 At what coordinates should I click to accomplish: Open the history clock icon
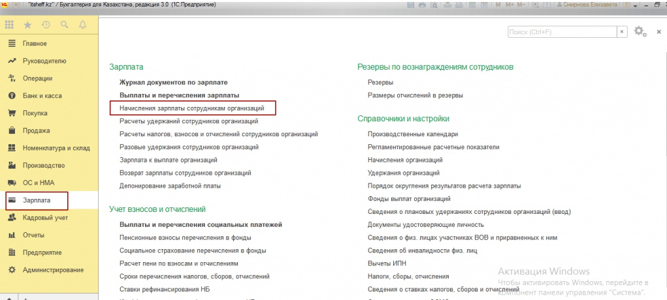(x=46, y=25)
